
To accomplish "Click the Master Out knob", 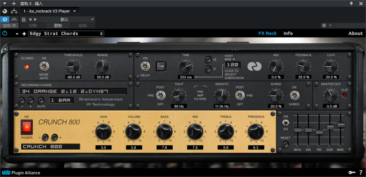I will 331,95.
